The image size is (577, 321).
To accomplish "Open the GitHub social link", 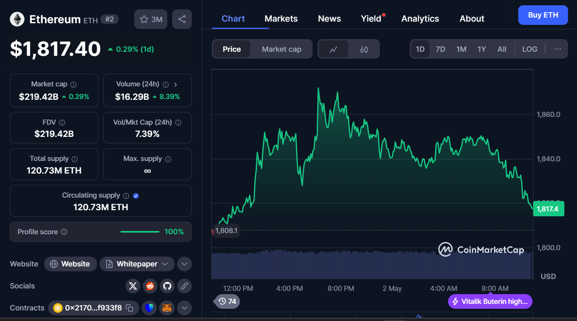I will pos(167,286).
